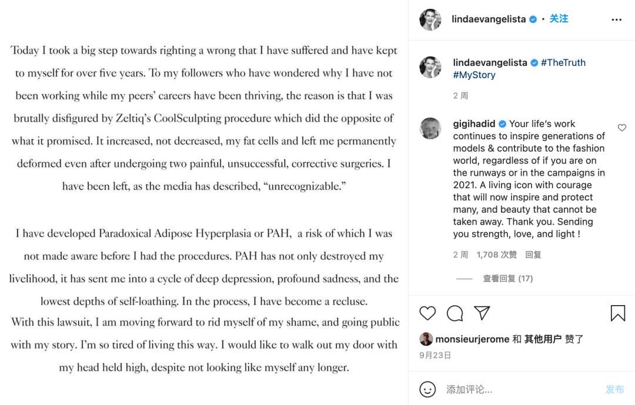Image resolution: width=635 pixels, height=405 pixels.
Task: Save post with the bookmark icon
Action: point(617,313)
